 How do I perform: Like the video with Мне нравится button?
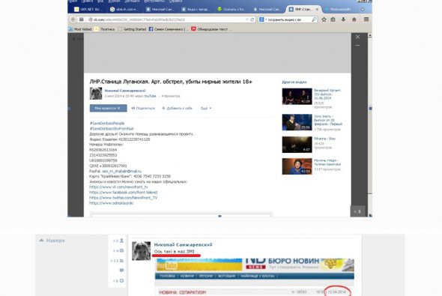[x=108, y=108]
